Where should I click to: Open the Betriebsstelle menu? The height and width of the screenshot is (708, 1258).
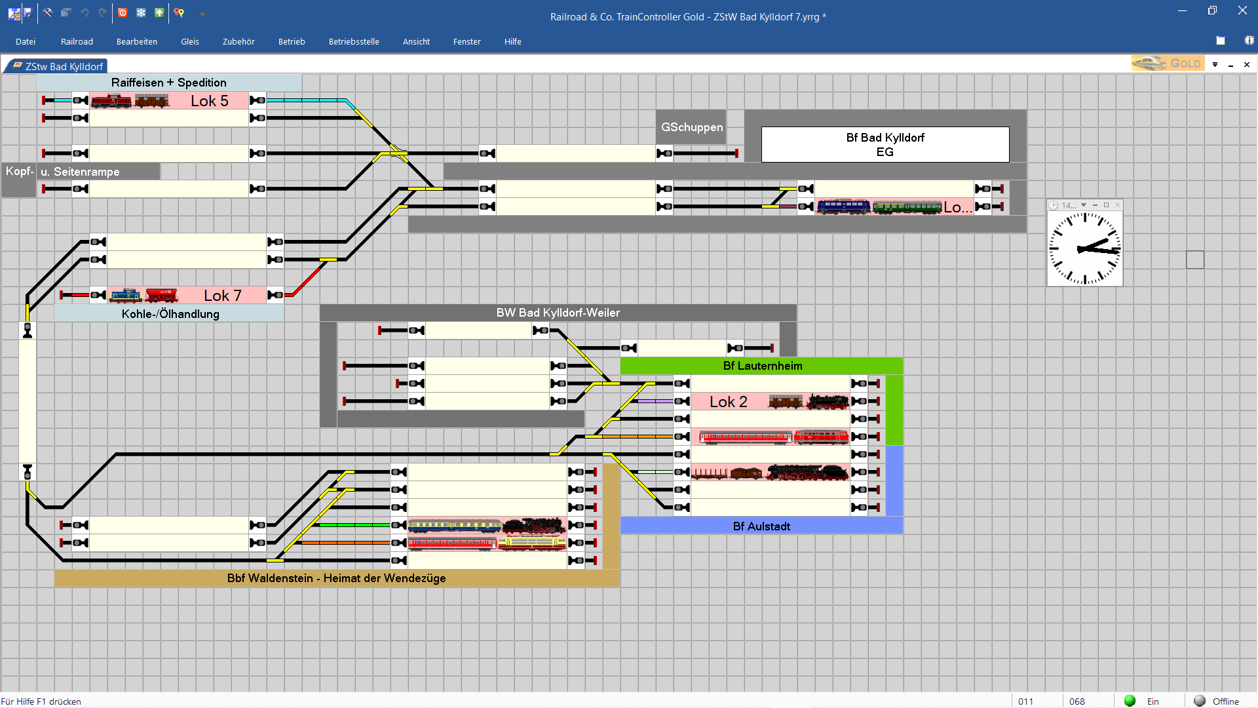(x=354, y=41)
